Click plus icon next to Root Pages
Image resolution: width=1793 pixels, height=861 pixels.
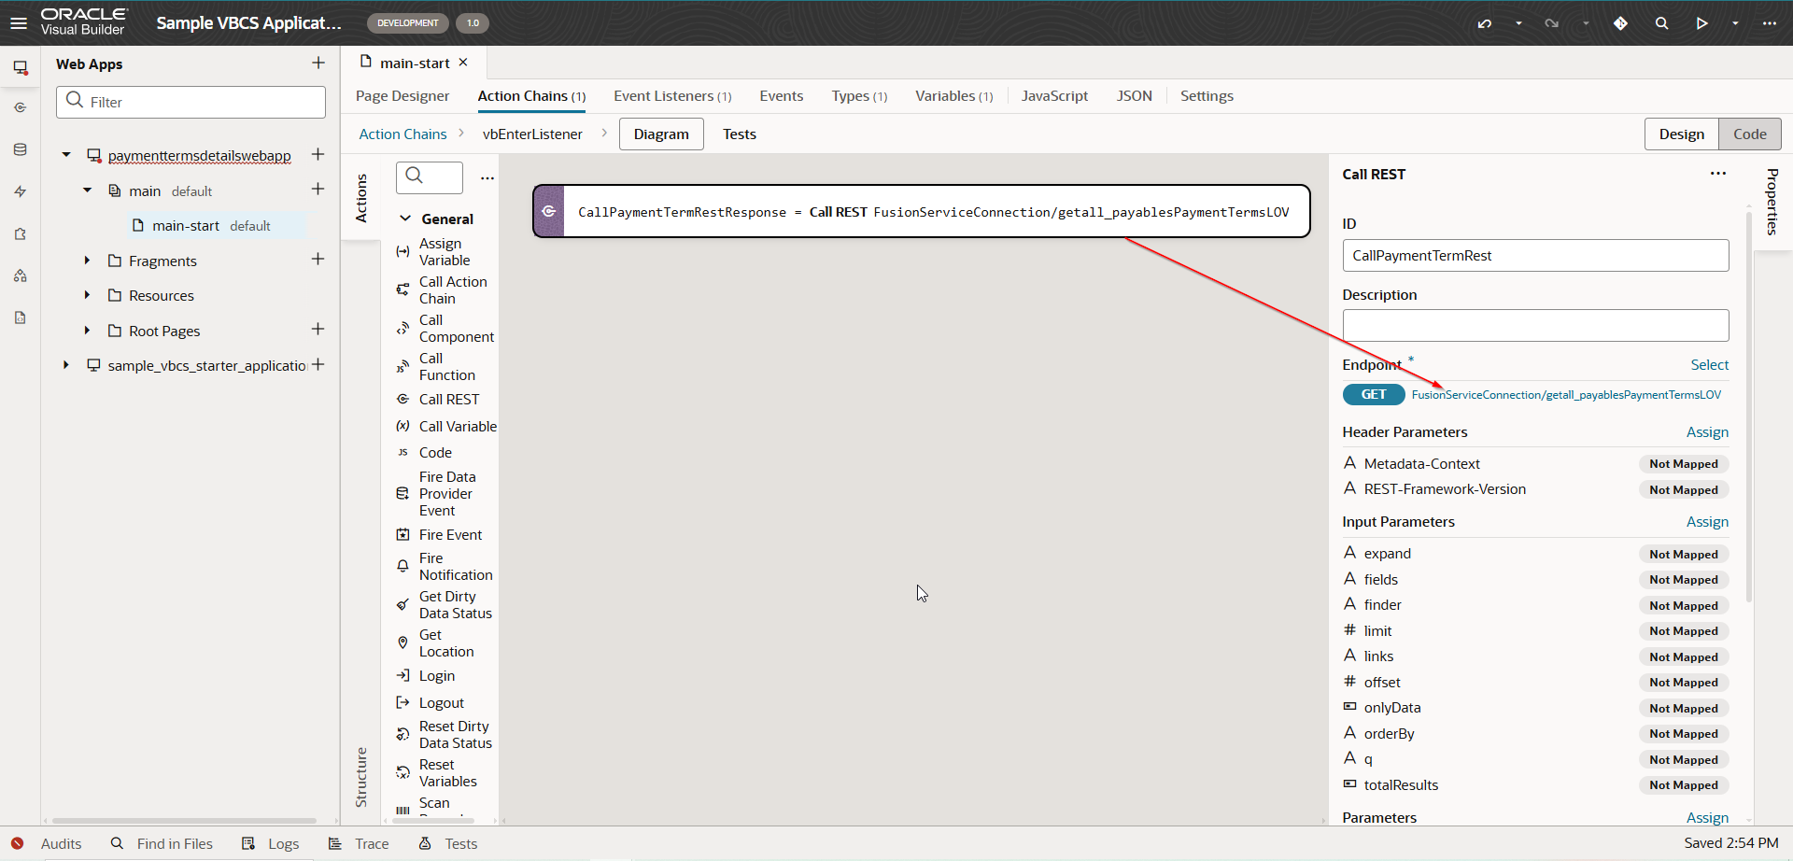[x=318, y=329]
